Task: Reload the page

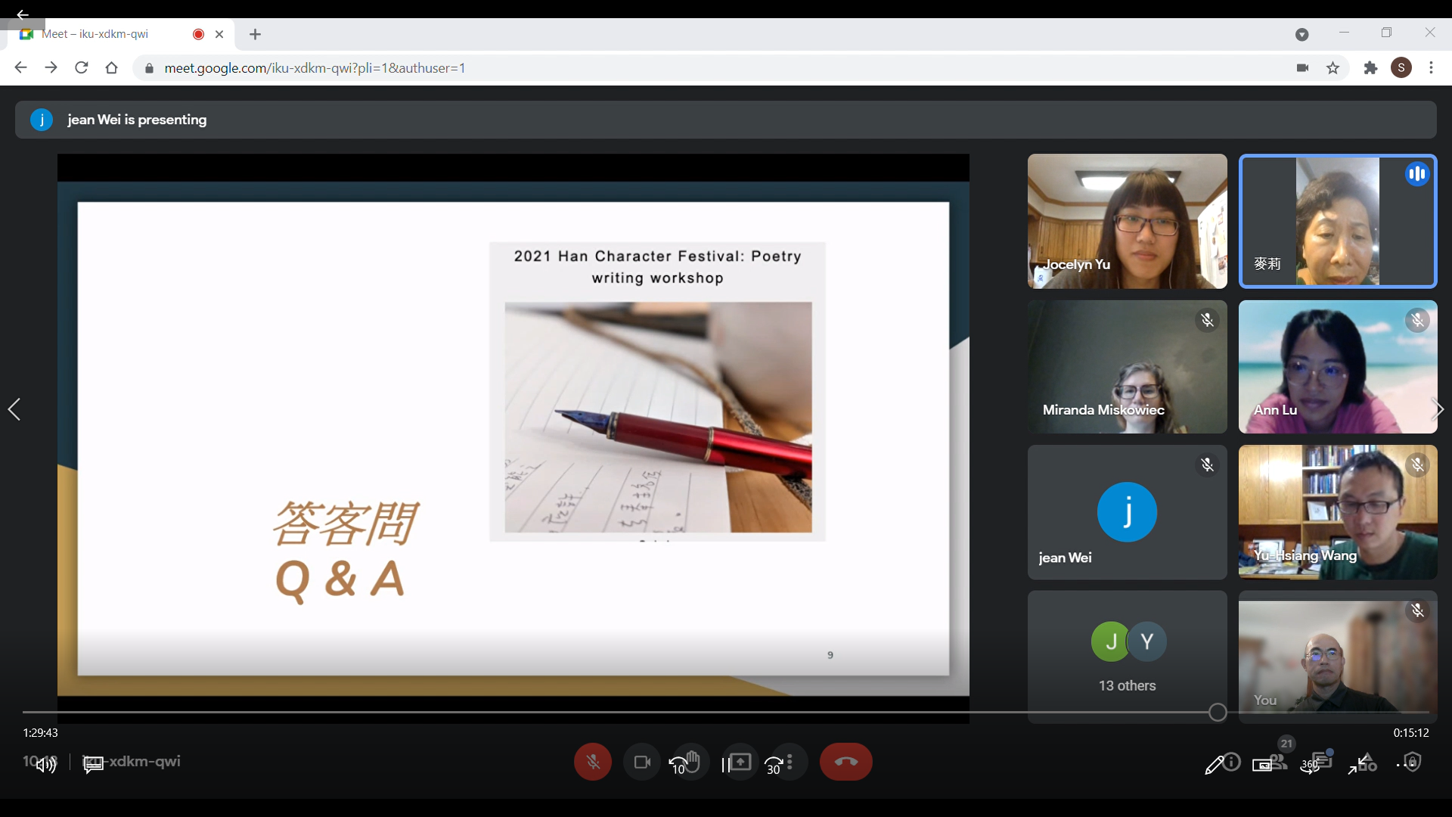Action: 82,68
